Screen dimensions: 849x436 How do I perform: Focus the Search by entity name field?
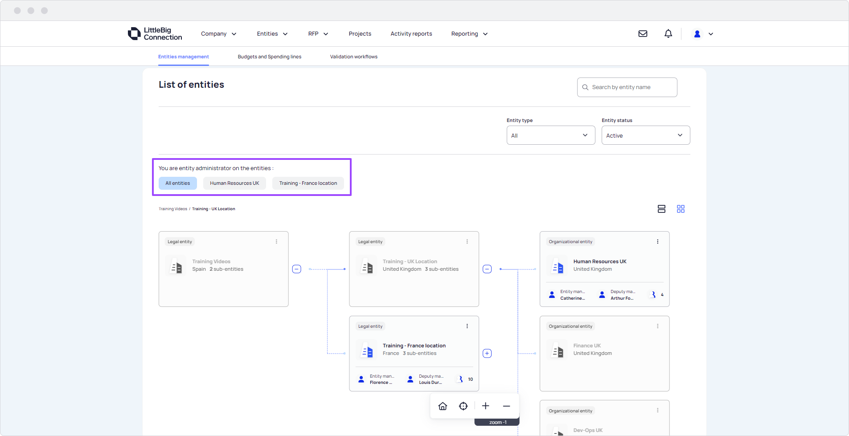tap(627, 87)
